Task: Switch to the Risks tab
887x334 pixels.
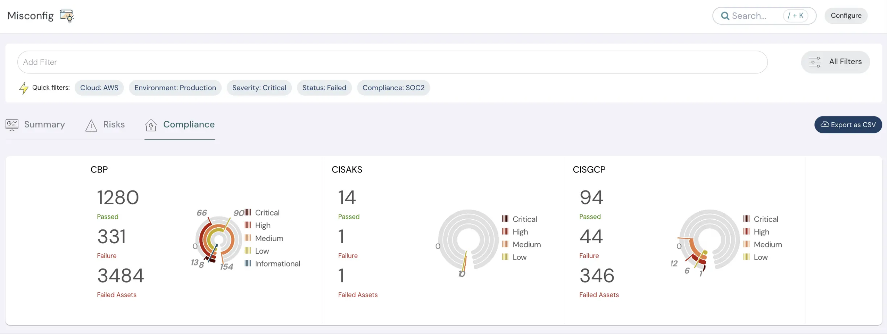Action: (x=113, y=124)
